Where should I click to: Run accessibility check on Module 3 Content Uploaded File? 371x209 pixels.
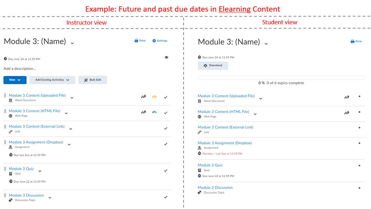click(143, 96)
